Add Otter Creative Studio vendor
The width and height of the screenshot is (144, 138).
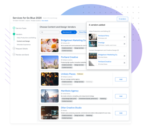click(x=121, y=113)
